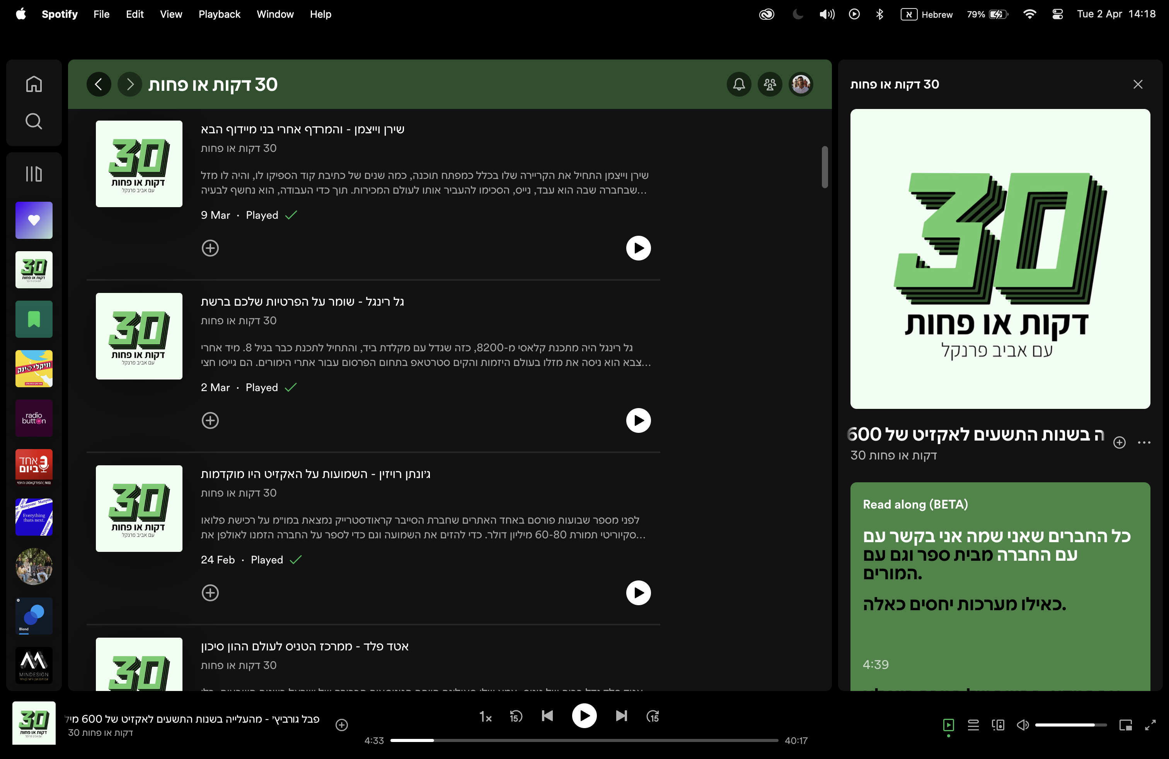The width and height of the screenshot is (1169, 759).
Task: Open episode title שירן וייצמן
Action: [303, 129]
